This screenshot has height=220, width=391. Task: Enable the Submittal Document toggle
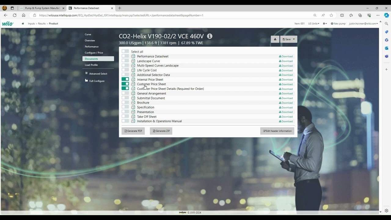pyautogui.click(x=125, y=98)
